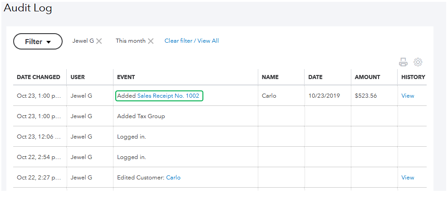
Task: Remove the Jewel G filter chip
Action: click(x=99, y=41)
